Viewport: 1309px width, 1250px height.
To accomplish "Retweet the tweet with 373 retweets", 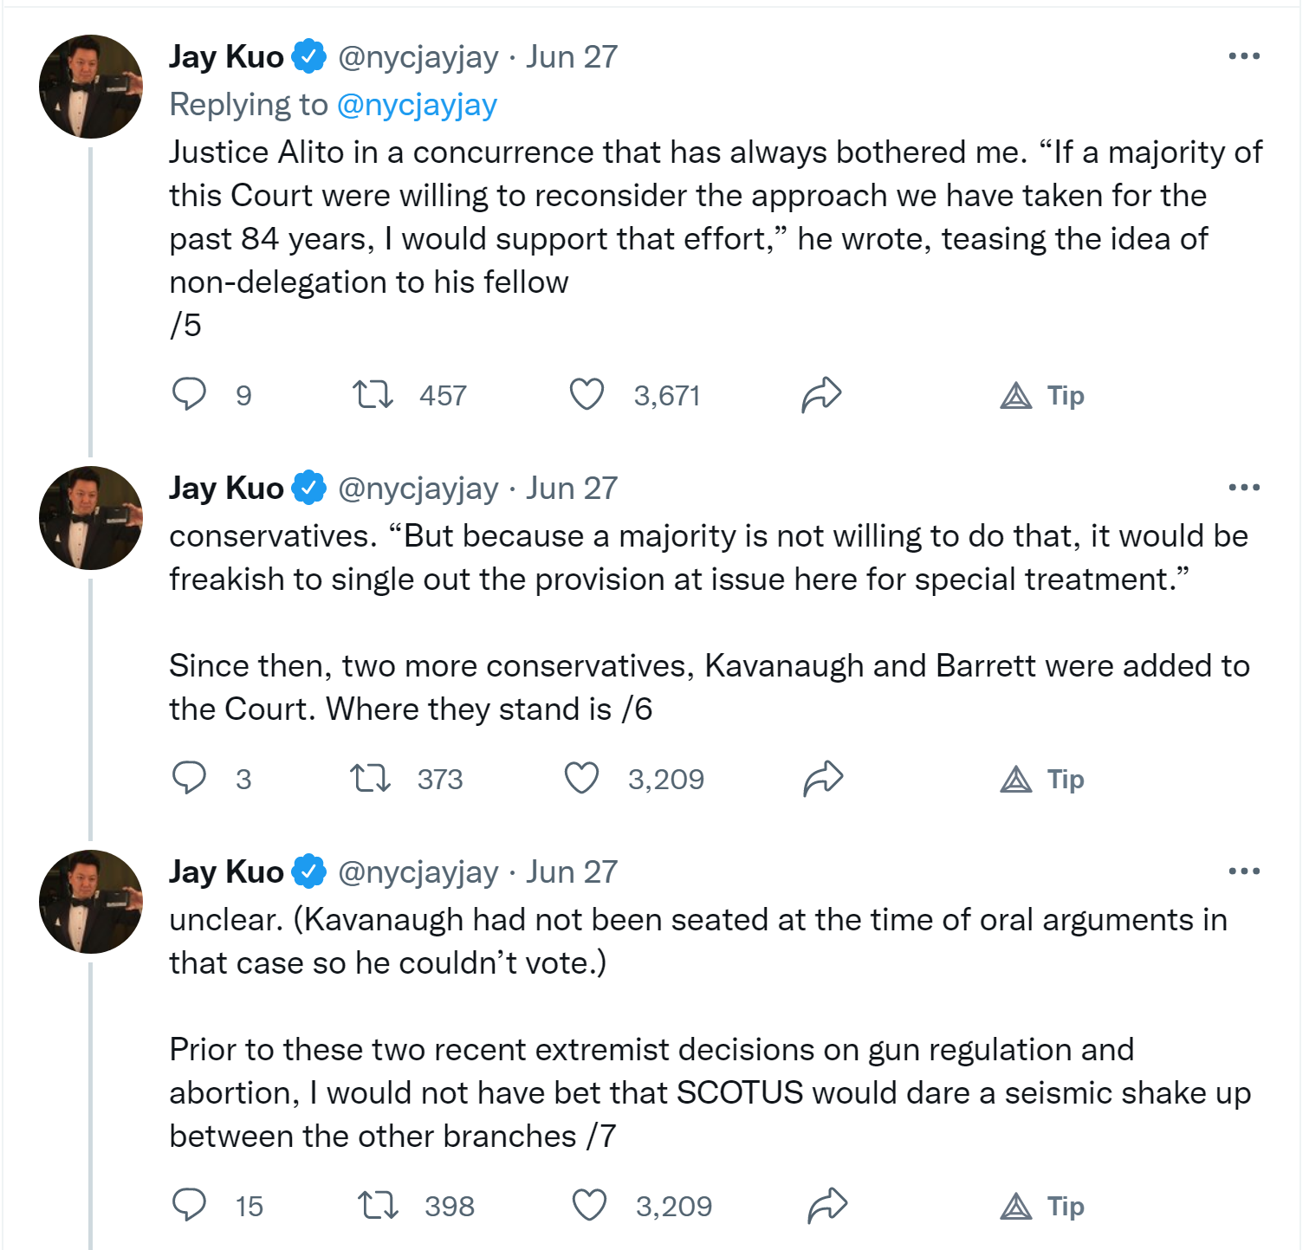I will coord(370,778).
